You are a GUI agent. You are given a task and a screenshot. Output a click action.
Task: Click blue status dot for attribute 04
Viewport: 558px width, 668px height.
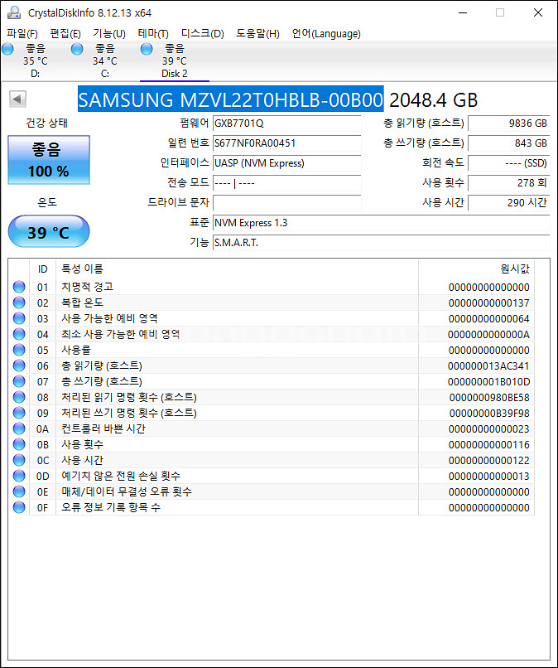tap(19, 334)
